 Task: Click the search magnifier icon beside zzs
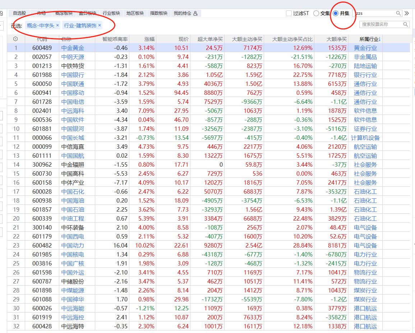pyautogui.click(x=398, y=13)
